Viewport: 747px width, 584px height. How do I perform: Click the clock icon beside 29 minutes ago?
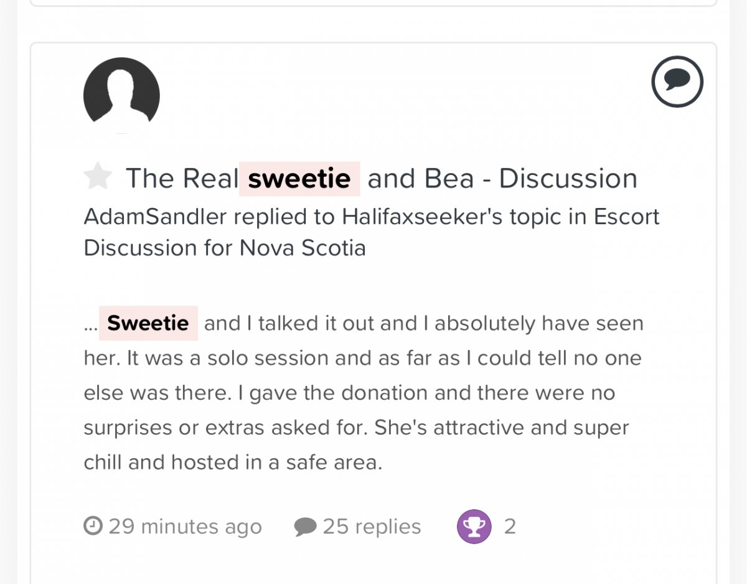click(x=92, y=526)
